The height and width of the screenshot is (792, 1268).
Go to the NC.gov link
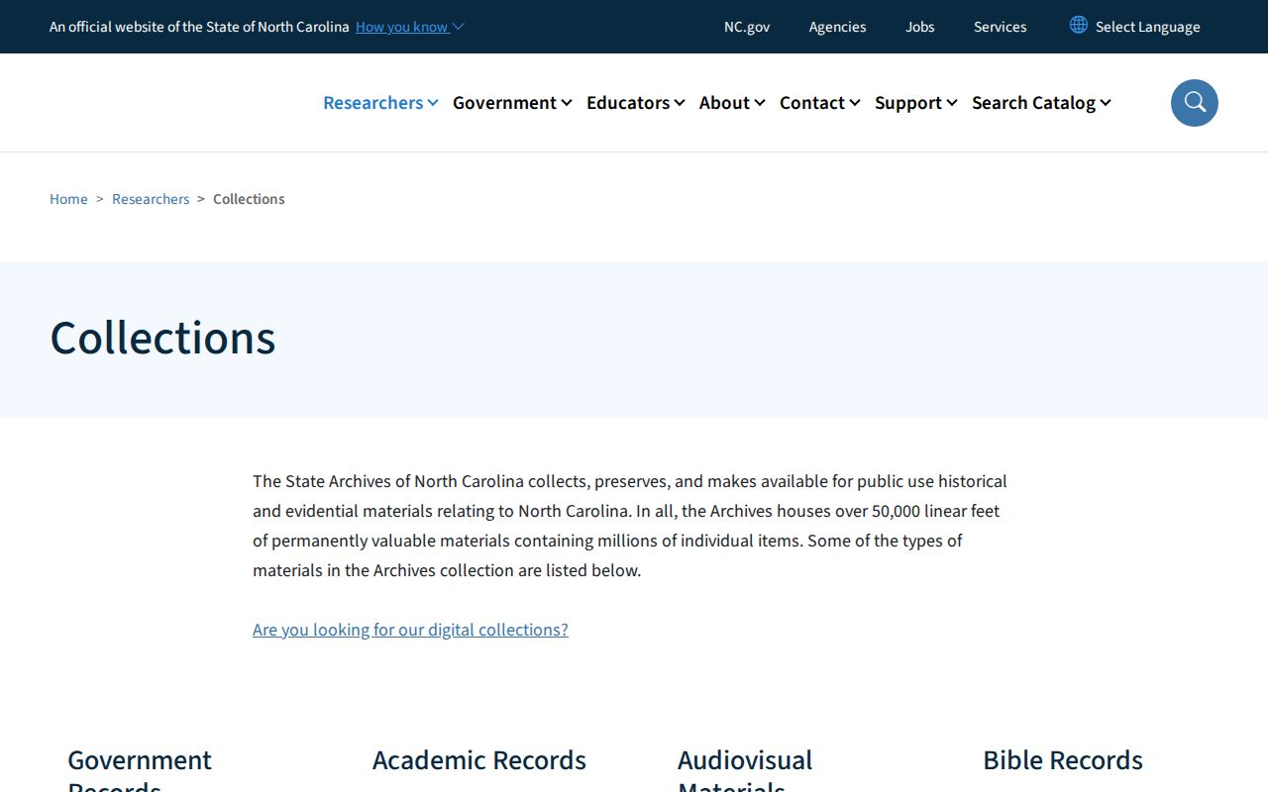click(747, 27)
